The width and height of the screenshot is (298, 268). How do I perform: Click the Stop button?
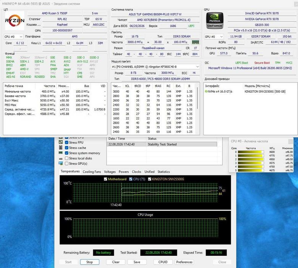89,262
